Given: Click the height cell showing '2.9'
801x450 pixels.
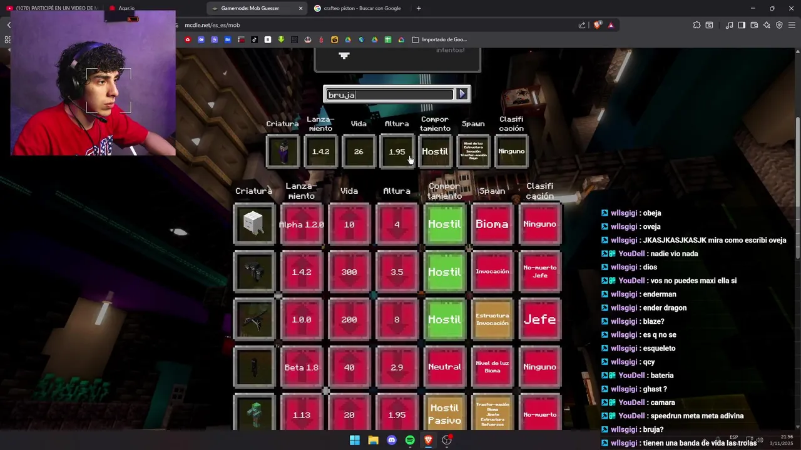Looking at the screenshot, I should [x=397, y=367].
